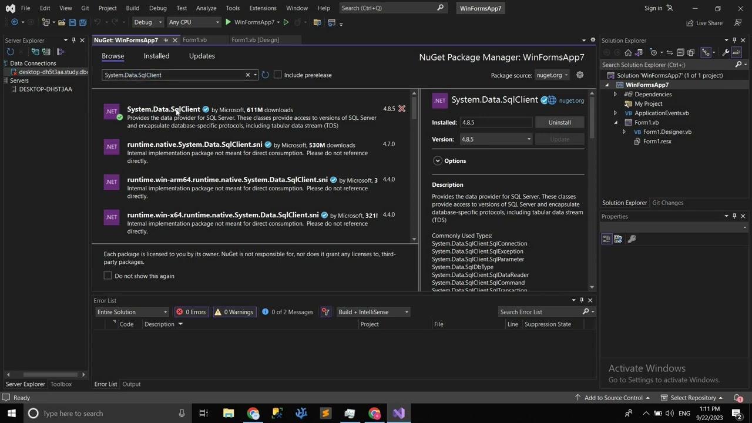Open the nuget.org link
The height and width of the screenshot is (423, 752).
coord(571,100)
